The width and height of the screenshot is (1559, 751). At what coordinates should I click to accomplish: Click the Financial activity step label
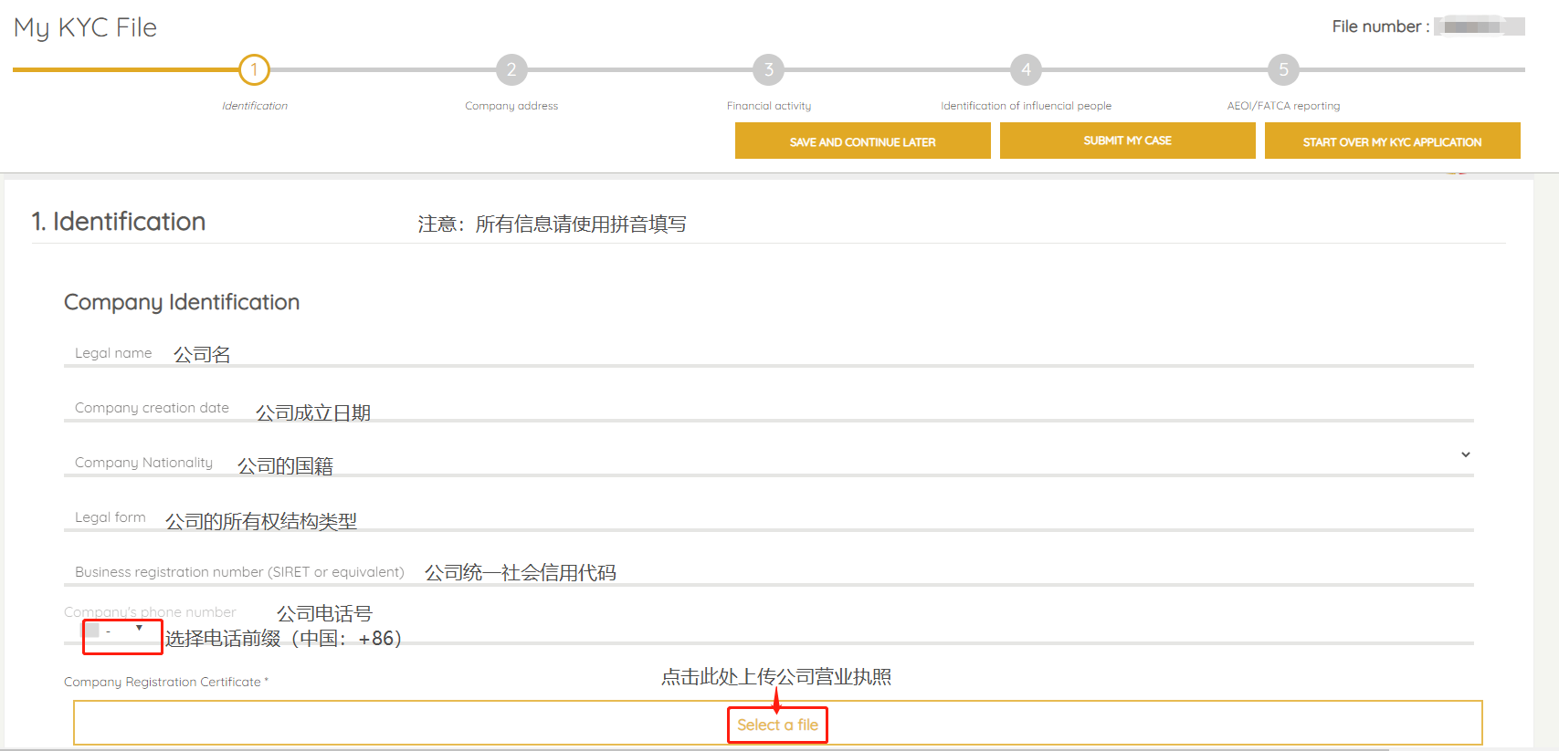coord(769,106)
